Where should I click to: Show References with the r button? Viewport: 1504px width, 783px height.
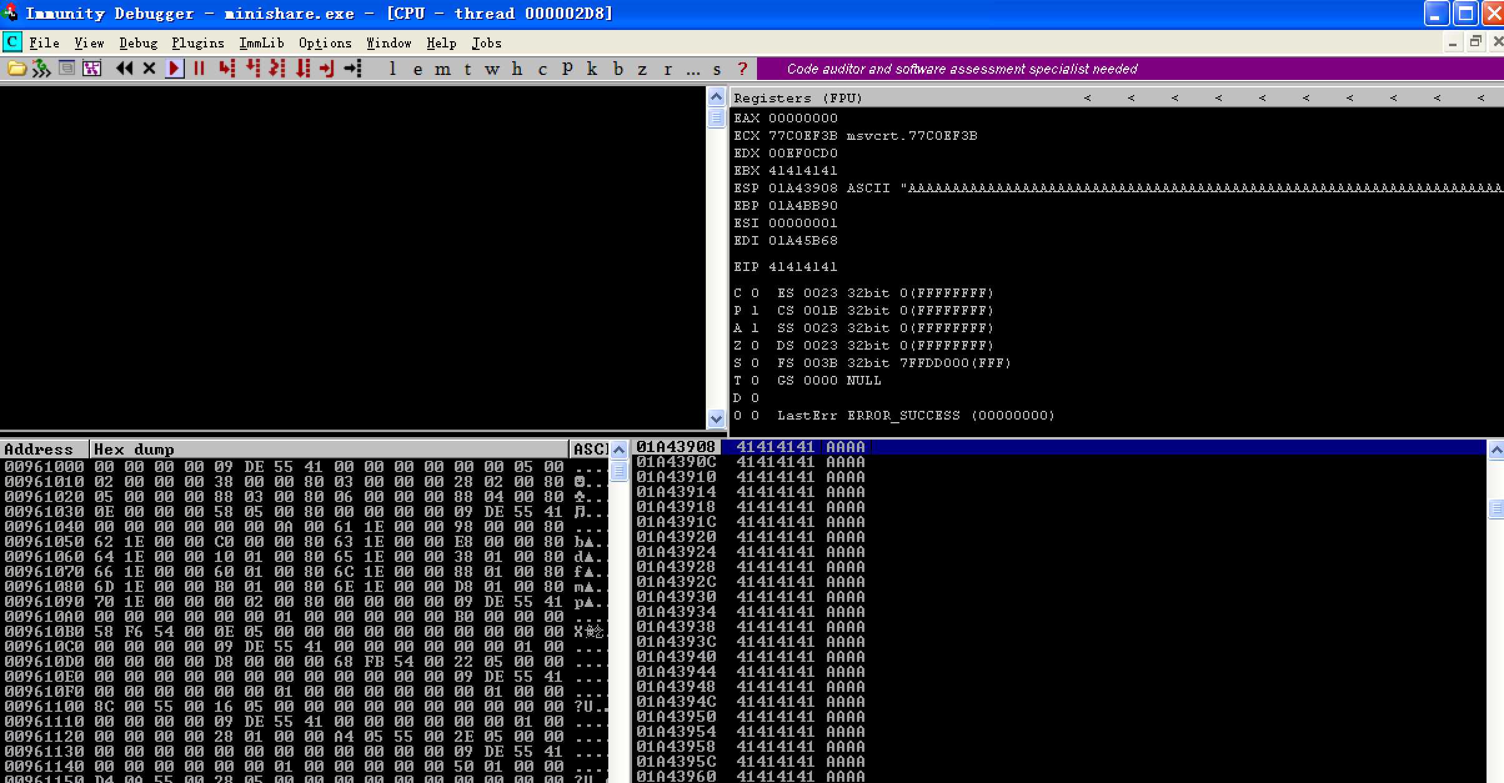668,69
